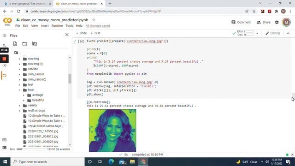Go back in browser

pos(5,11)
